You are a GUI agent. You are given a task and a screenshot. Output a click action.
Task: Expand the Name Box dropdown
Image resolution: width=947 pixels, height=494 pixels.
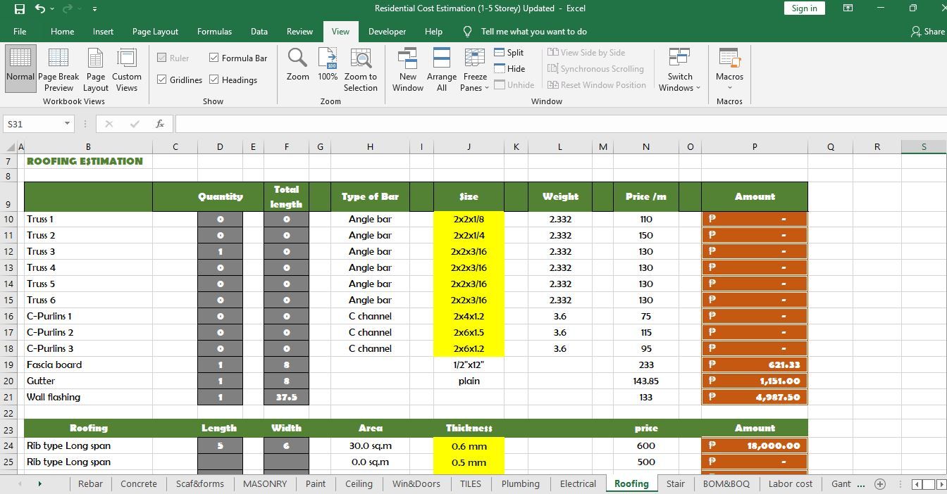67,124
